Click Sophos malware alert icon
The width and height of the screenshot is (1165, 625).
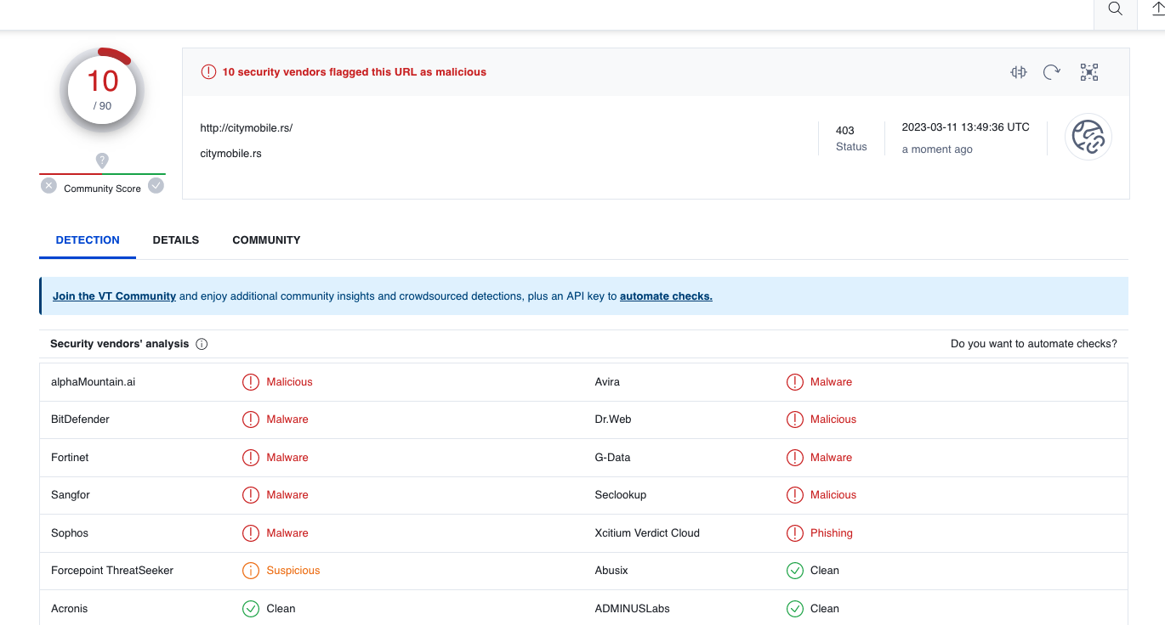(x=251, y=533)
